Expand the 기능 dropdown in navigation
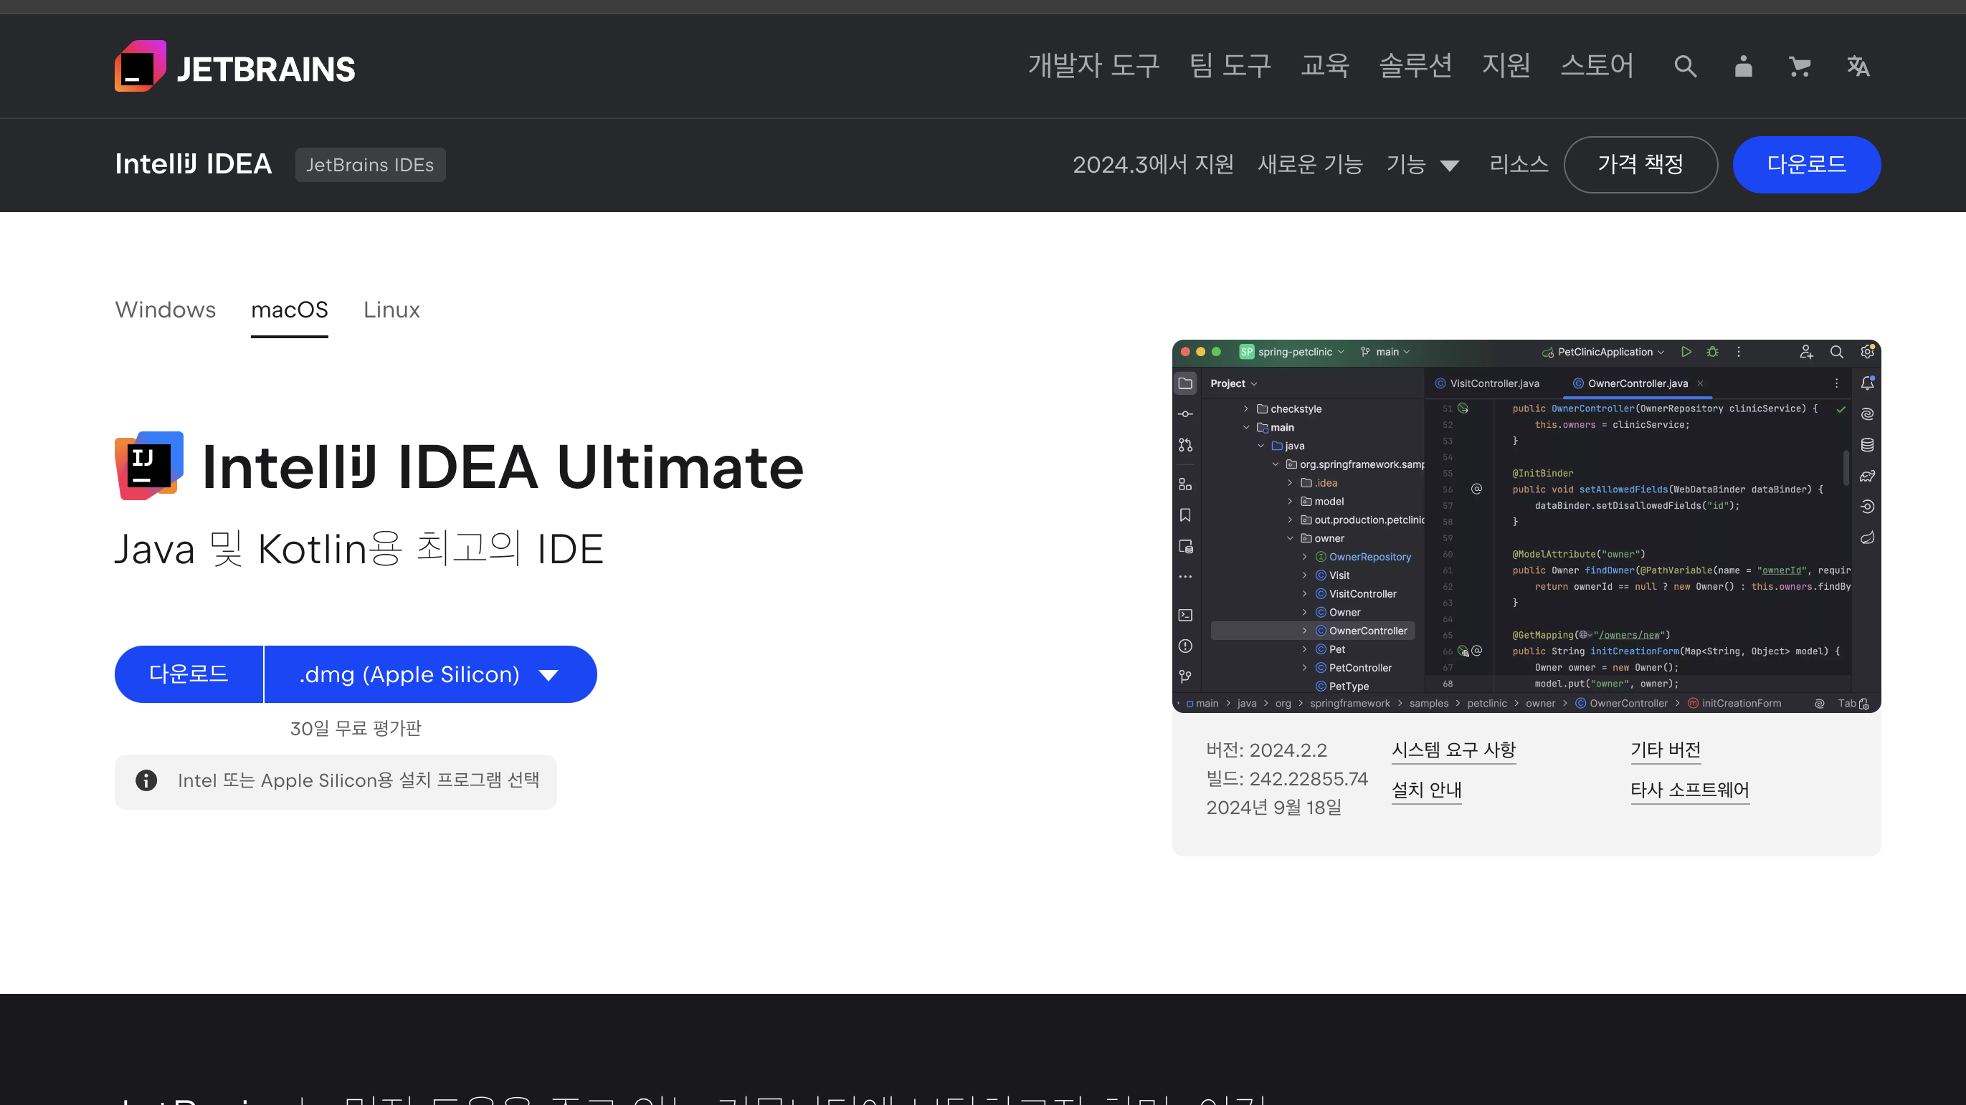 pos(1423,165)
